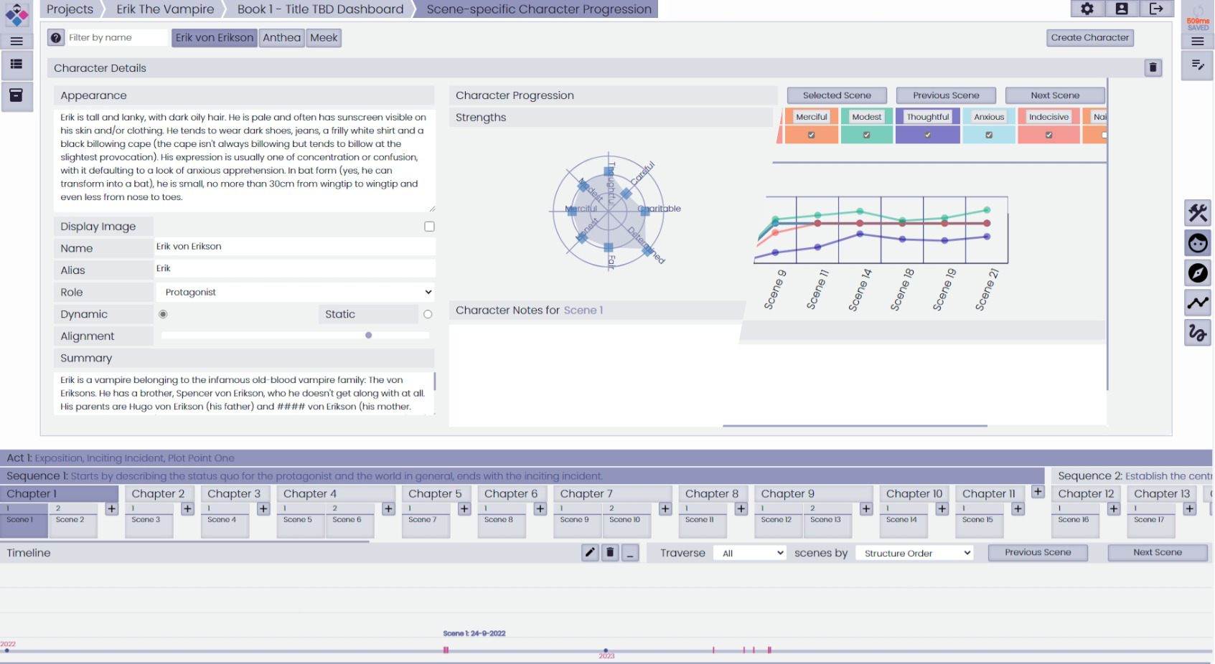Click the timeline pencil edit icon
This screenshot has width=1215, height=664.
click(590, 553)
